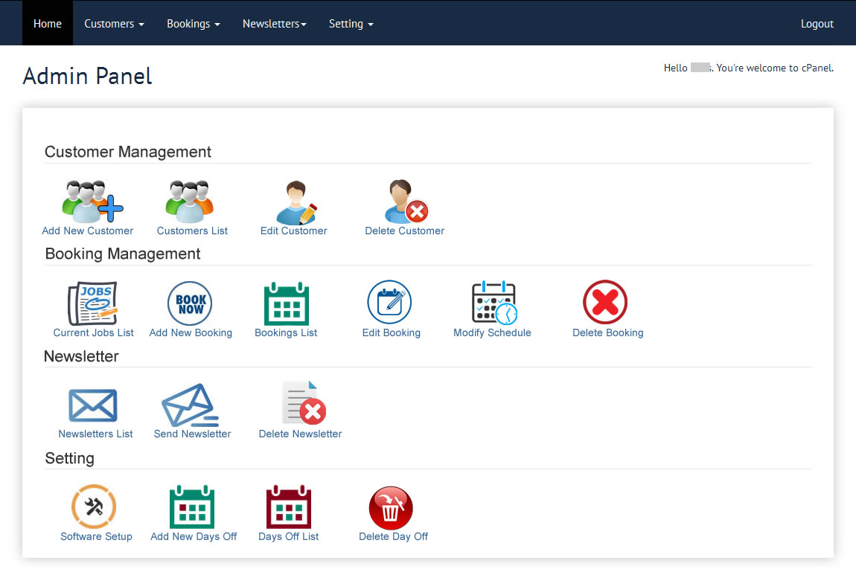Click the Delete Day Off trash icon

391,507
